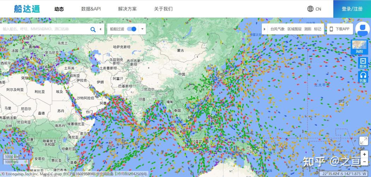Enter fullscreen with the expand arrows icon
This screenshot has width=371, height=177.
(x=363, y=141)
